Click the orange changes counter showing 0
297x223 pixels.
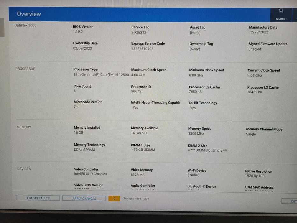coord(114,198)
